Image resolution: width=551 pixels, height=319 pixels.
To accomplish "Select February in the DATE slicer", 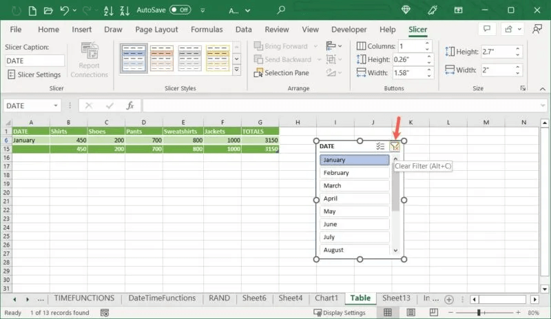I will click(x=354, y=173).
